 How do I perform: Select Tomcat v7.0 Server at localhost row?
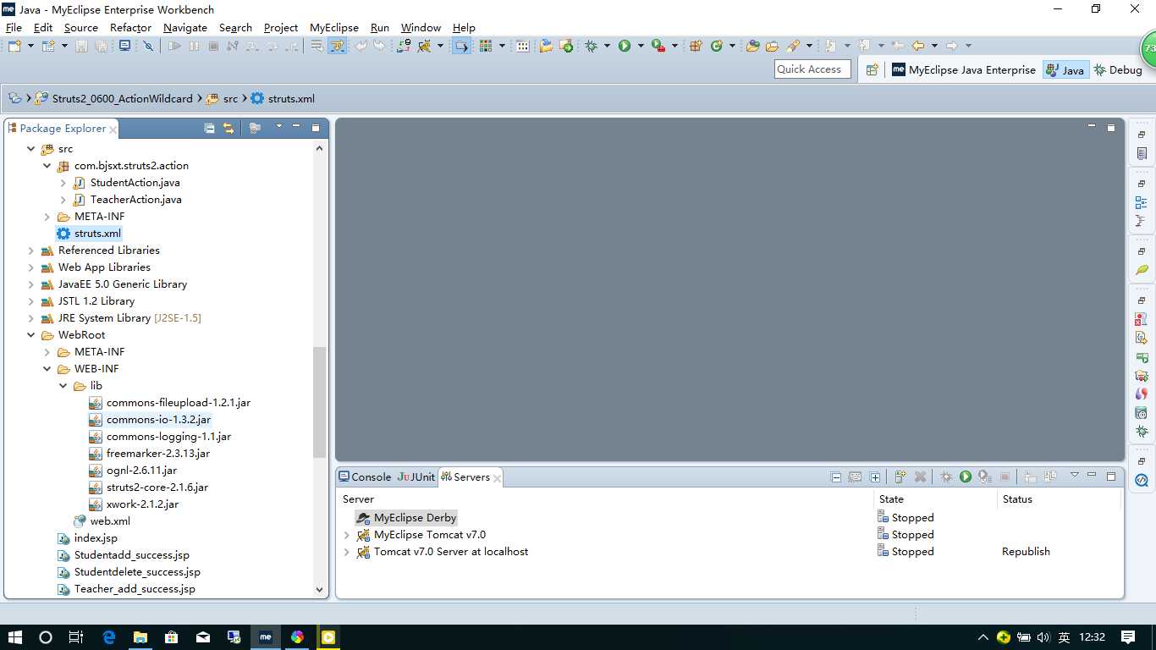pyautogui.click(x=451, y=552)
